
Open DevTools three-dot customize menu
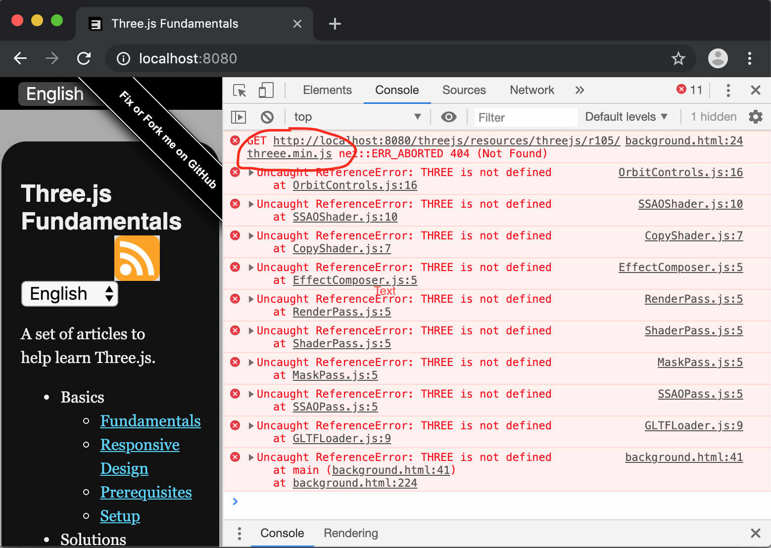(727, 91)
